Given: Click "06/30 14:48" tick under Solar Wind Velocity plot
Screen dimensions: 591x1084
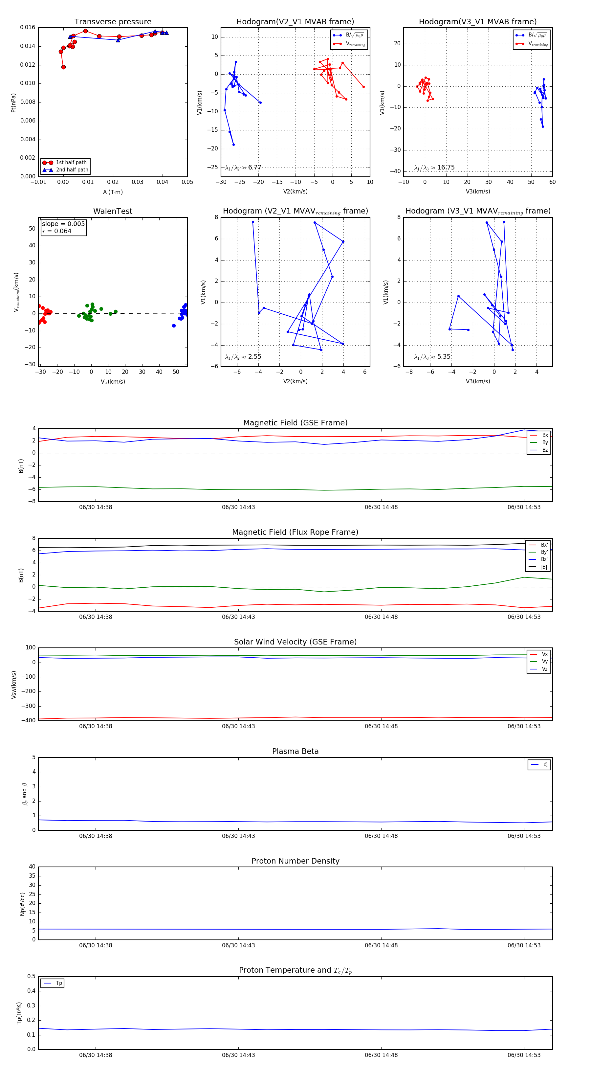Looking at the screenshot, I should coord(381,726).
